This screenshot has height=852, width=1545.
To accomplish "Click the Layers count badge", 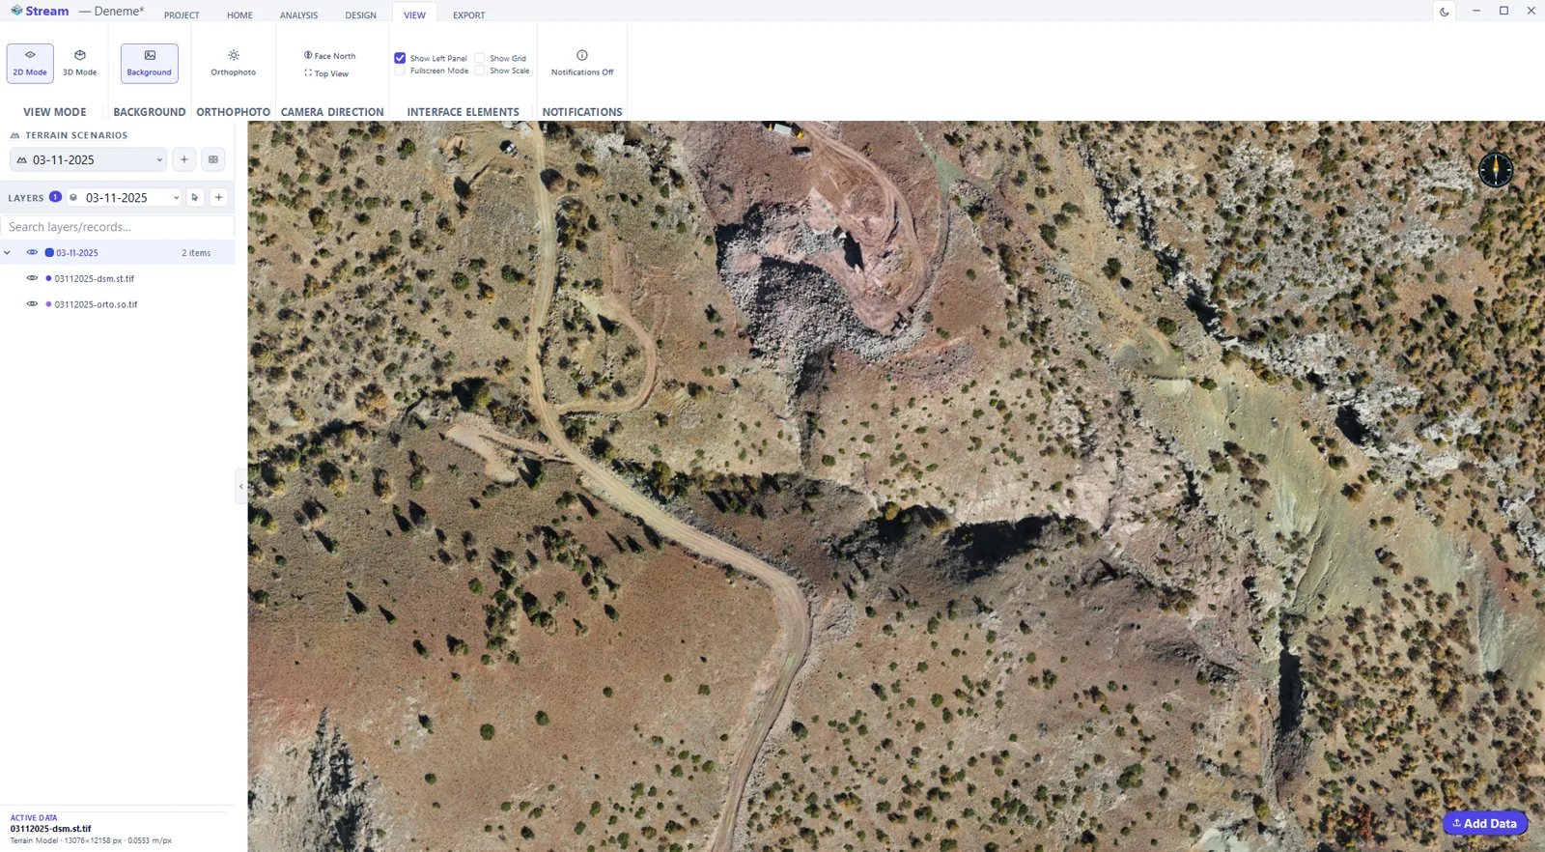I will 55,196.
